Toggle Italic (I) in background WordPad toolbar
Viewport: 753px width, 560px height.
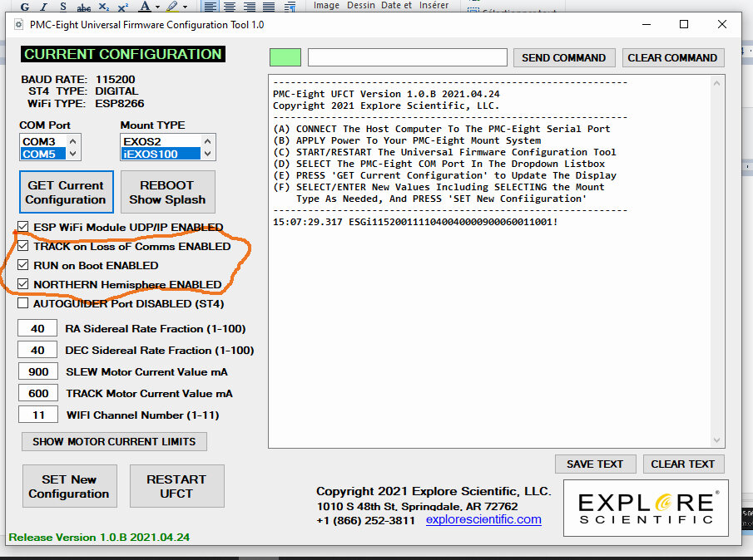[x=44, y=7]
